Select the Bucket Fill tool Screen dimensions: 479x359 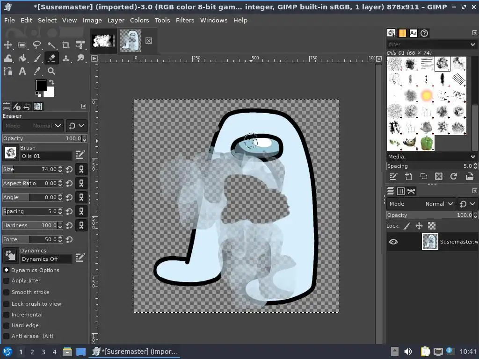pos(22,58)
